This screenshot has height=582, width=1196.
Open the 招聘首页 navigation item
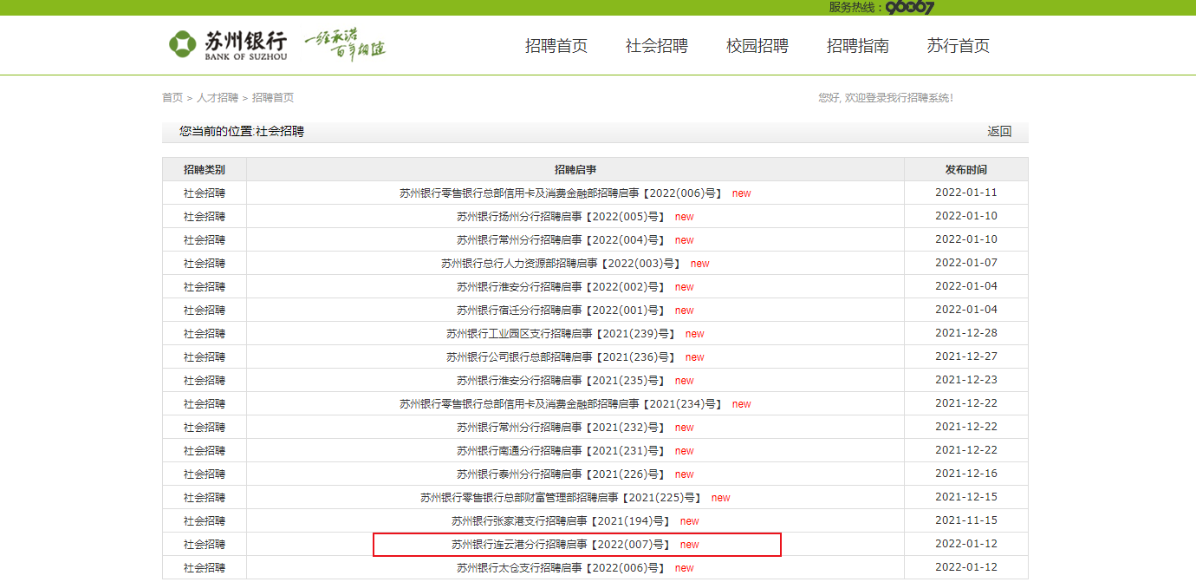tap(557, 46)
